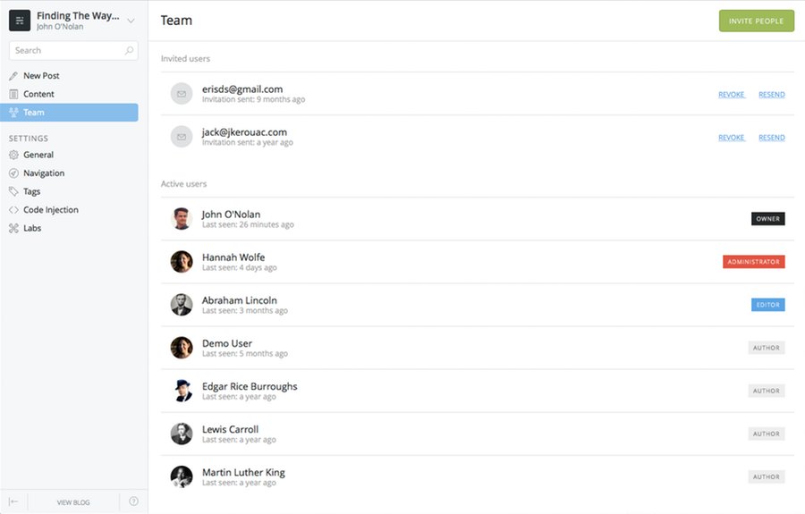This screenshot has width=805, height=514.
Task: Click the View Blog link
Action: click(x=73, y=502)
